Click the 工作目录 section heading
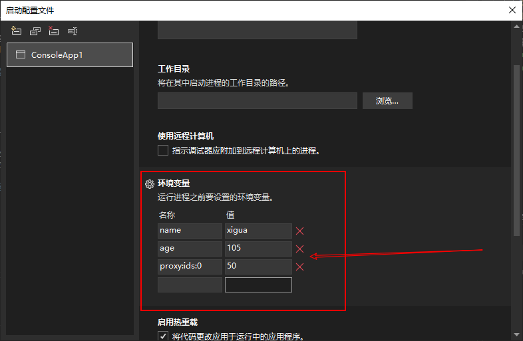The height and width of the screenshot is (341, 523). pyautogui.click(x=174, y=69)
